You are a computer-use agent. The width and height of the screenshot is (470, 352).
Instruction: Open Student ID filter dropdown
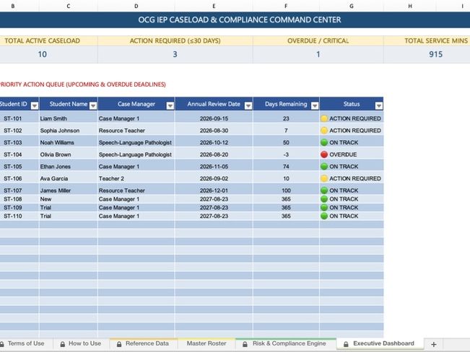click(x=35, y=106)
